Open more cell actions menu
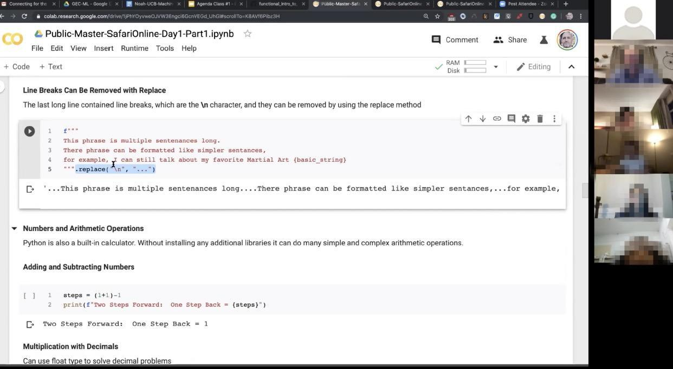Viewport: 673px width, 369px height. point(554,119)
